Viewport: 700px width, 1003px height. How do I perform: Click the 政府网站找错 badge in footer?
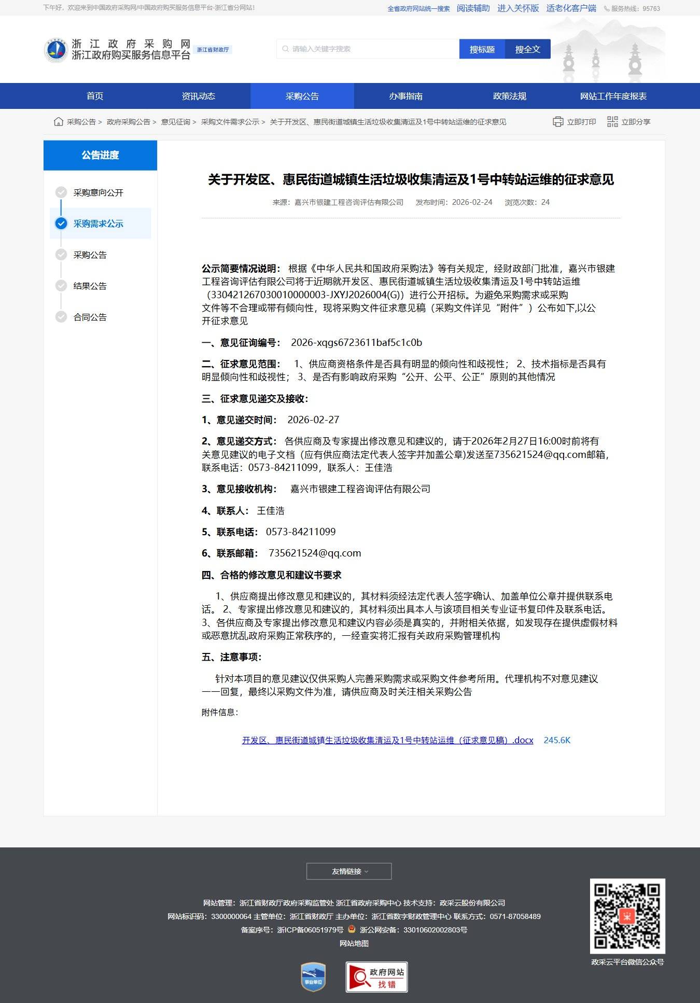tap(376, 977)
